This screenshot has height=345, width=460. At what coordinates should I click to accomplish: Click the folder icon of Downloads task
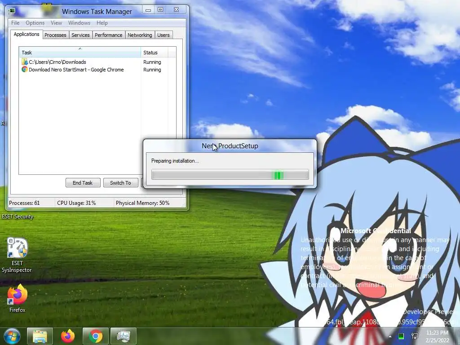pos(25,62)
